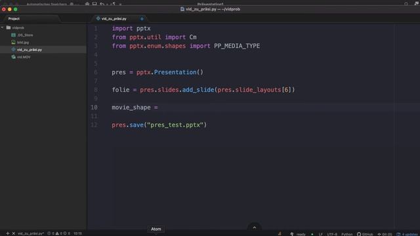Open vid.MOV from the tree
This screenshot has height=236, width=420.
[24, 57]
